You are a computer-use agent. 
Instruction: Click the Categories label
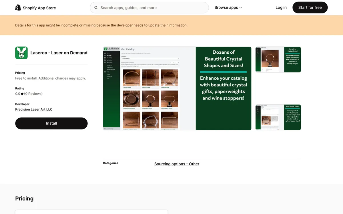click(111, 163)
